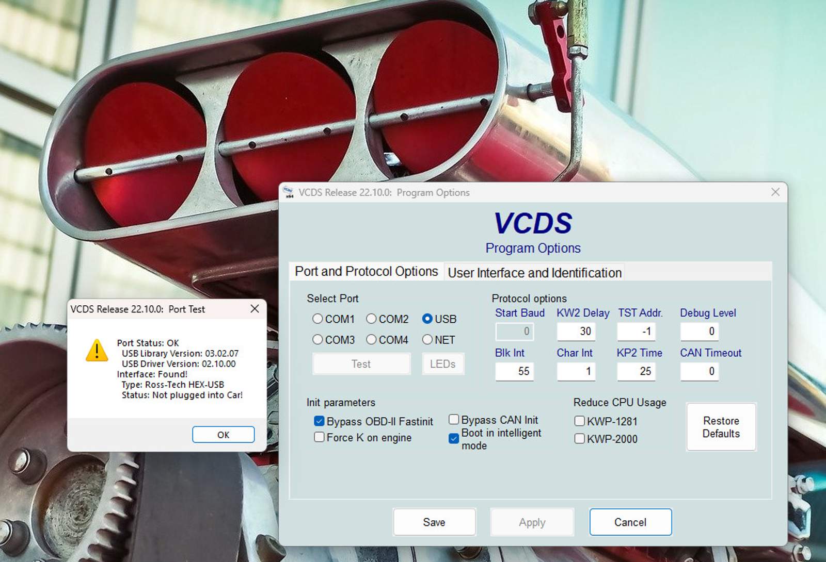Screen dimensions: 826x562
Task: Click the Test port button
Action: [x=361, y=363]
